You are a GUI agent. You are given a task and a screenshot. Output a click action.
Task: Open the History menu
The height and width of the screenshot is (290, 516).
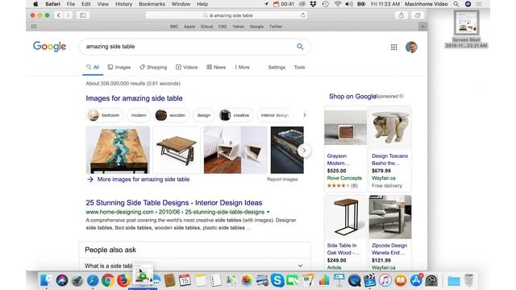(x=123, y=4)
